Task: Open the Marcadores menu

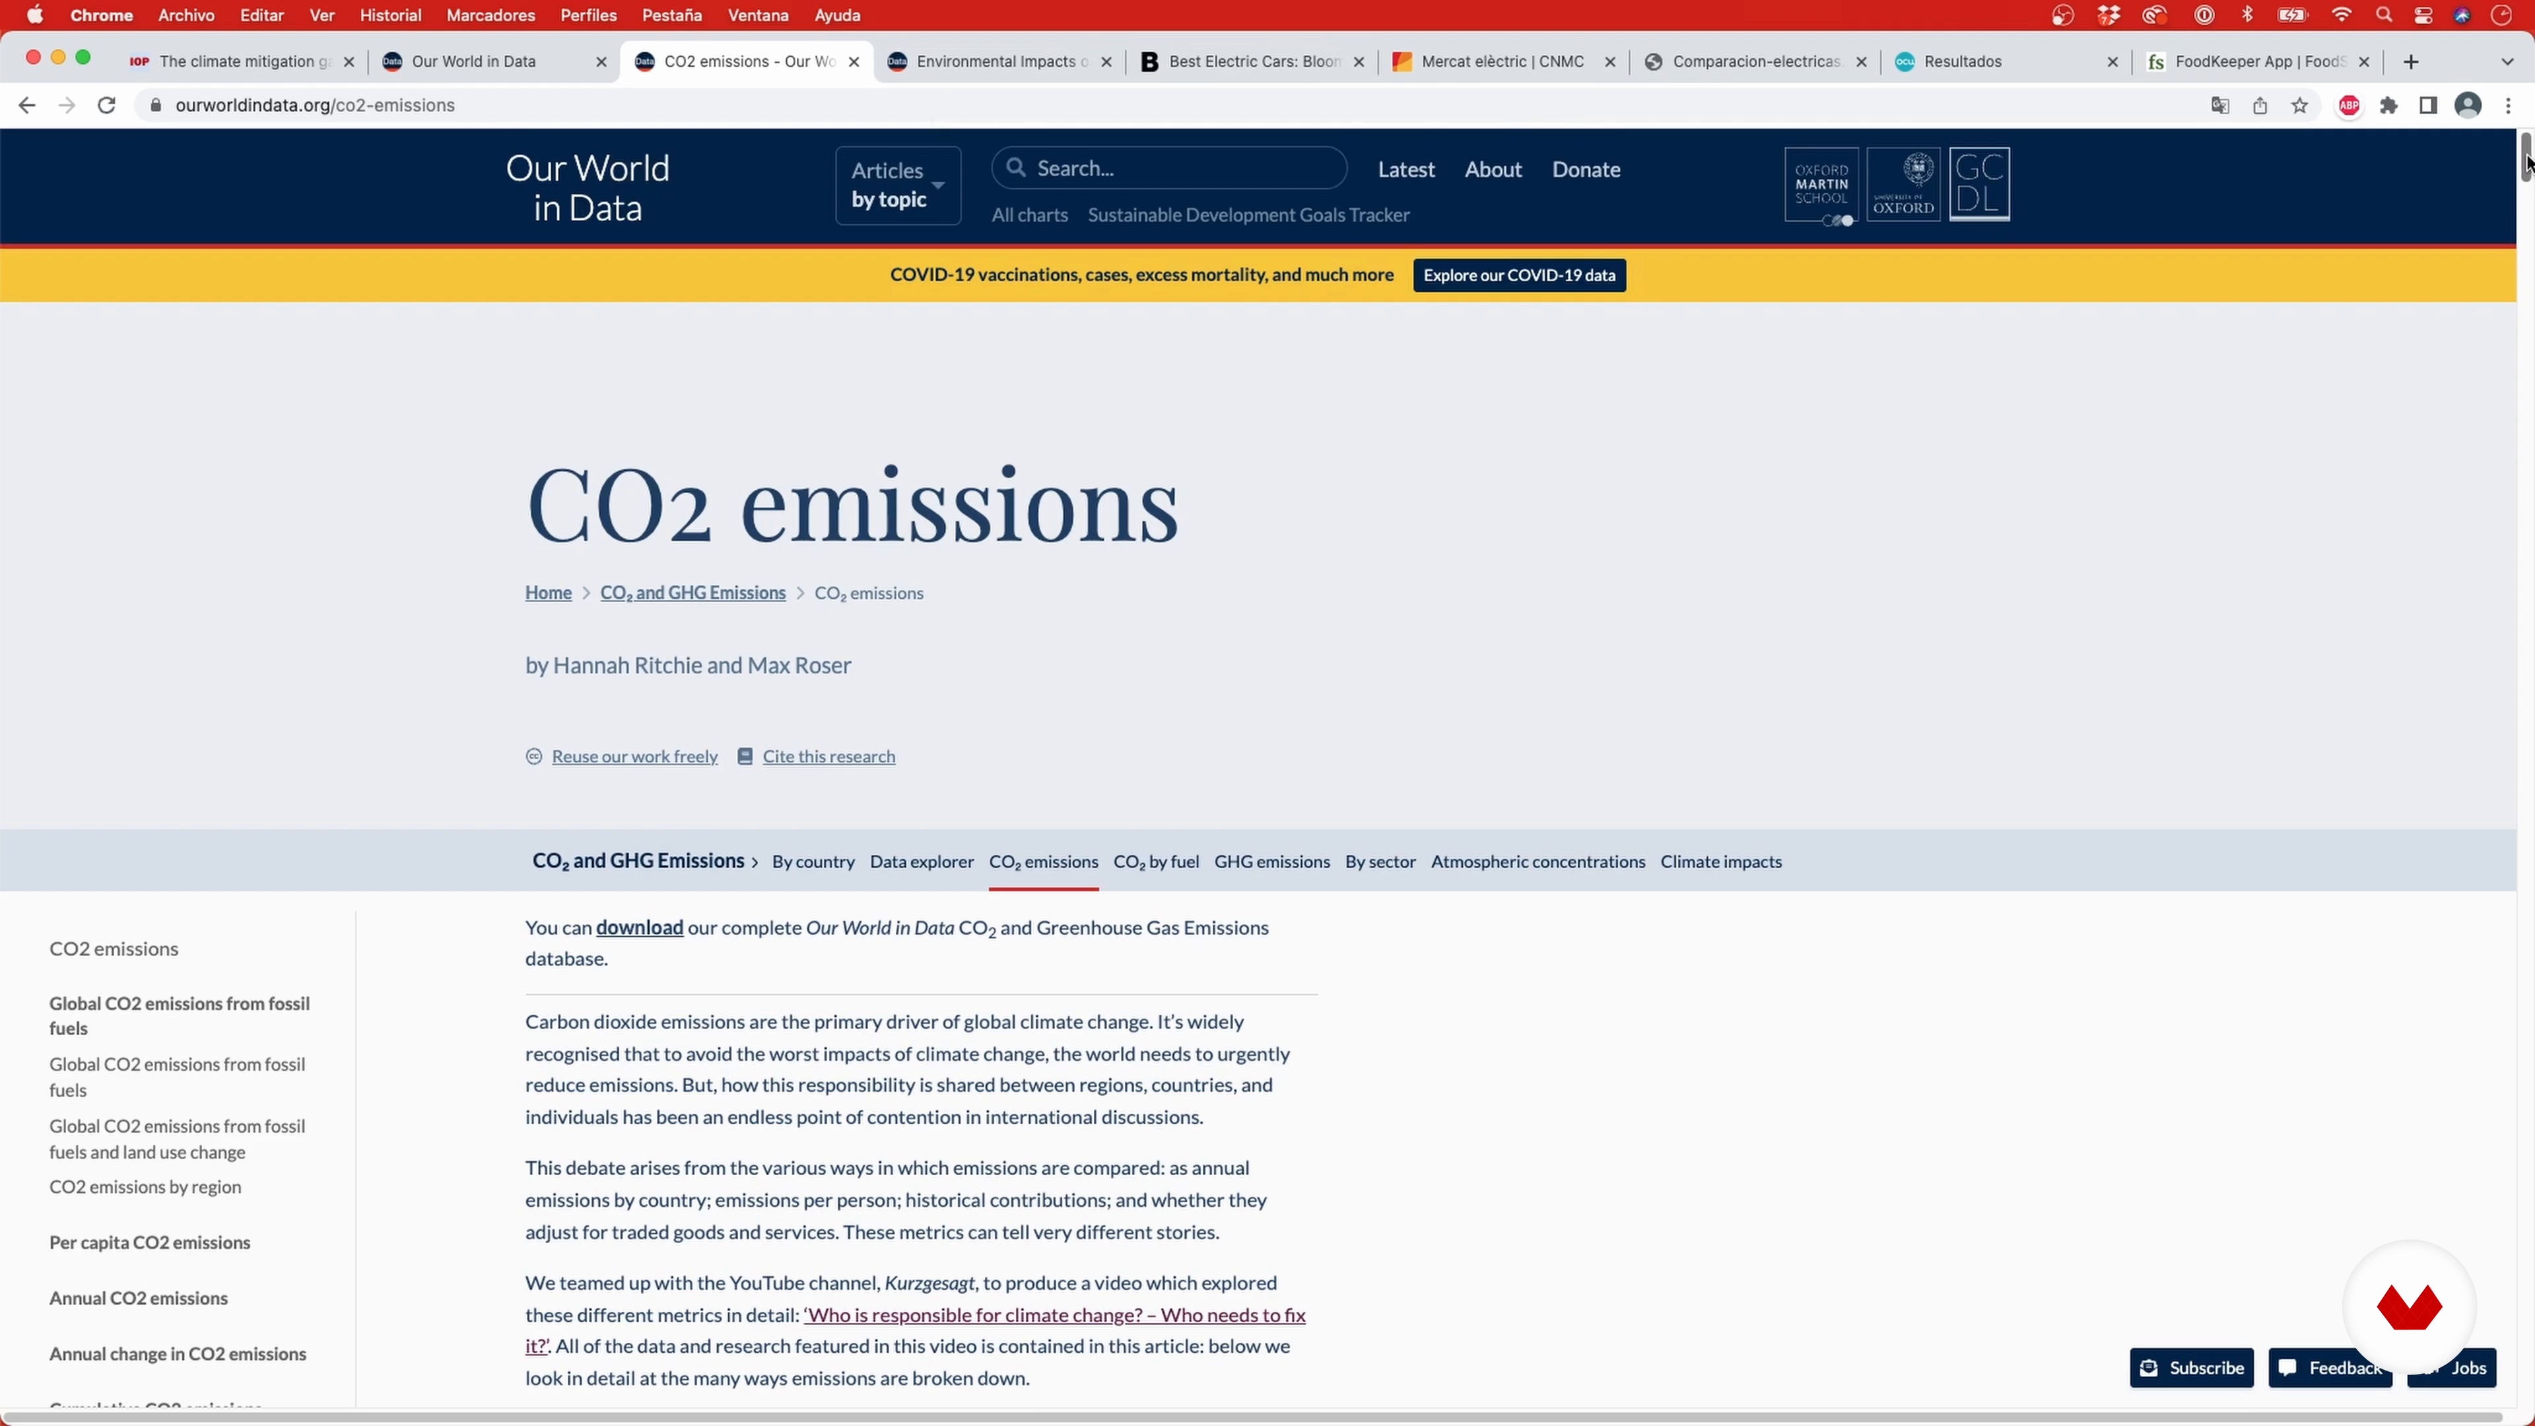Action: [490, 15]
